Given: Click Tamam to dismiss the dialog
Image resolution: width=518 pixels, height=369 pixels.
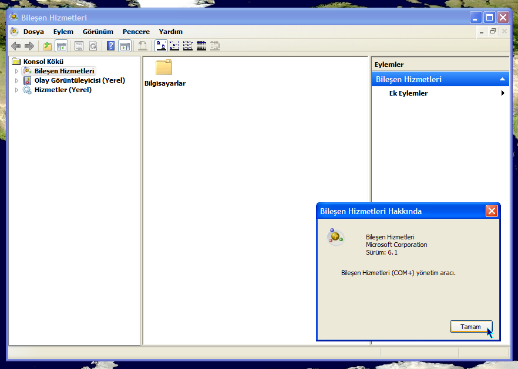Looking at the screenshot, I should pyautogui.click(x=471, y=326).
